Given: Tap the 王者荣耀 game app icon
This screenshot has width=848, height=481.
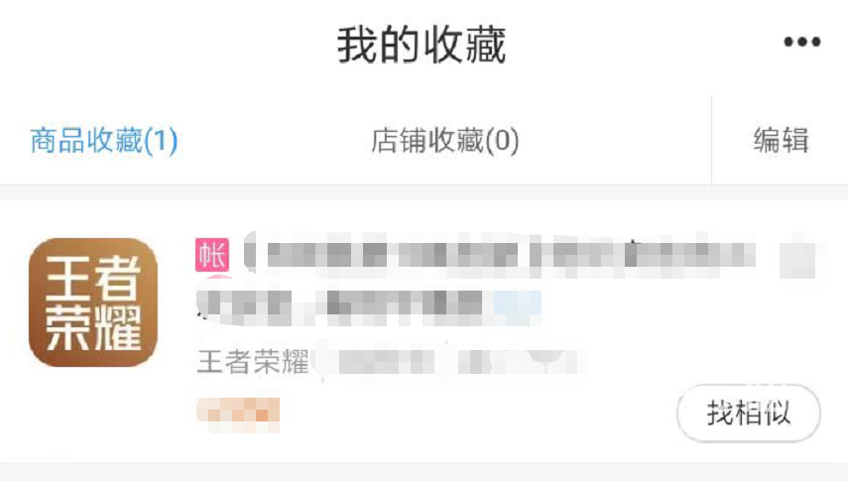Looking at the screenshot, I should coord(93,301).
